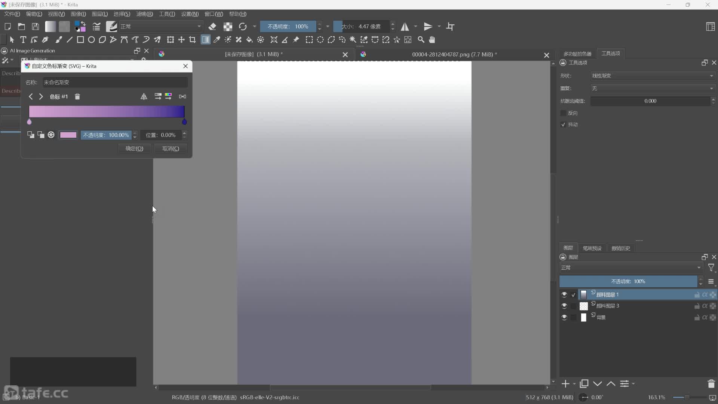Image resolution: width=718 pixels, height=404 pixels.
Task: Cancel gradient dialog with 取消 button
Action: coord(171,149)
